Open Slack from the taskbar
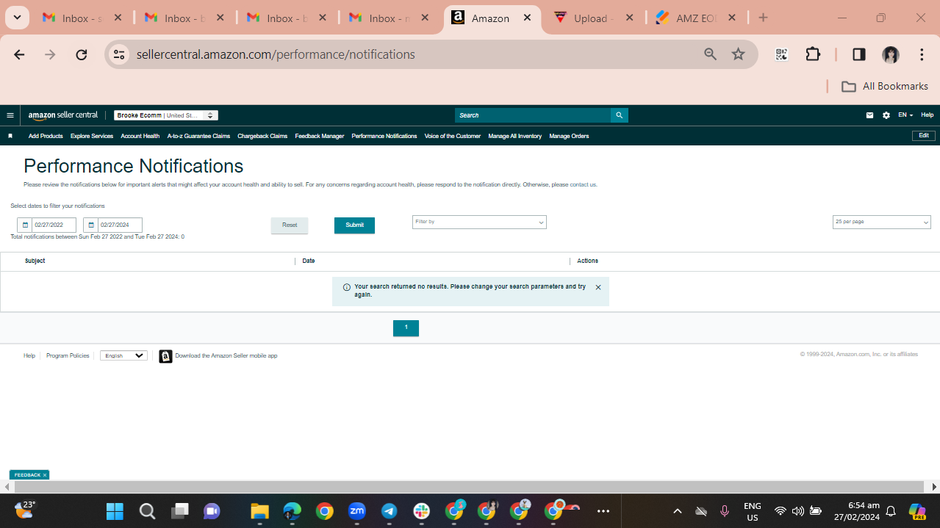 click(422, 511)
